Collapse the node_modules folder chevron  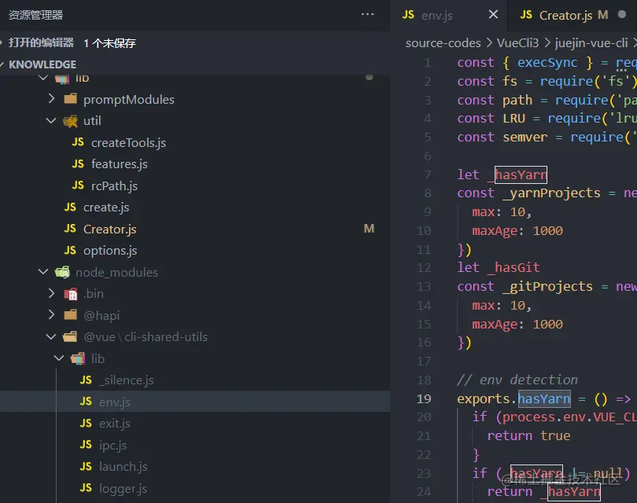(x=43, y=272)
